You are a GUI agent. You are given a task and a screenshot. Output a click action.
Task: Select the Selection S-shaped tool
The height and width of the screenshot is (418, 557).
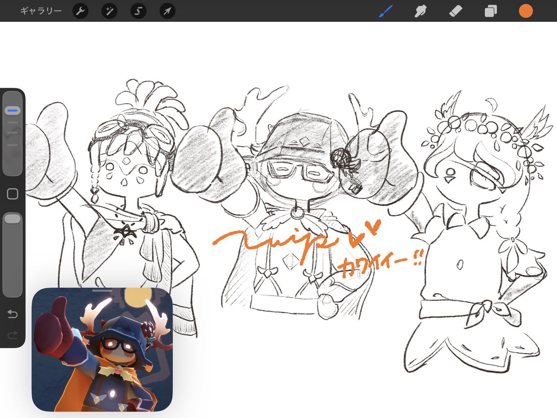coord(138,11)
